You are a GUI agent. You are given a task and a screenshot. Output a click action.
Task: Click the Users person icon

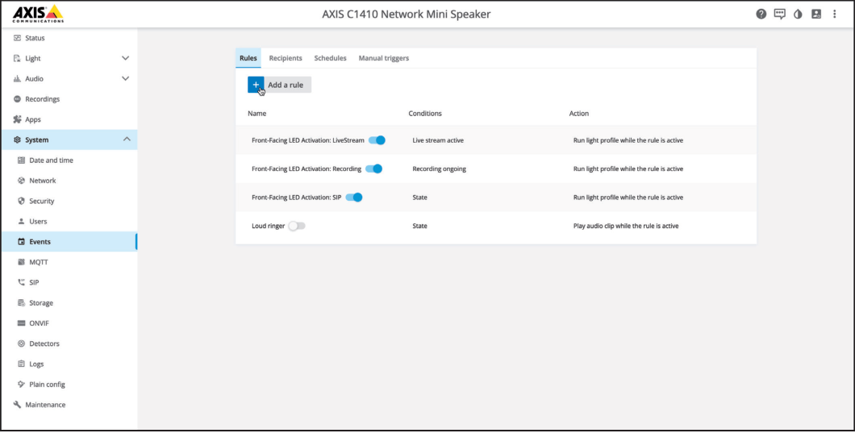[21, 222]
